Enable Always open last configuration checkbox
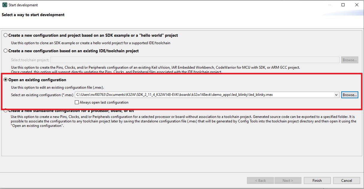Image resolution: width=364 pixels, height=189 pixels. point(77,102)
